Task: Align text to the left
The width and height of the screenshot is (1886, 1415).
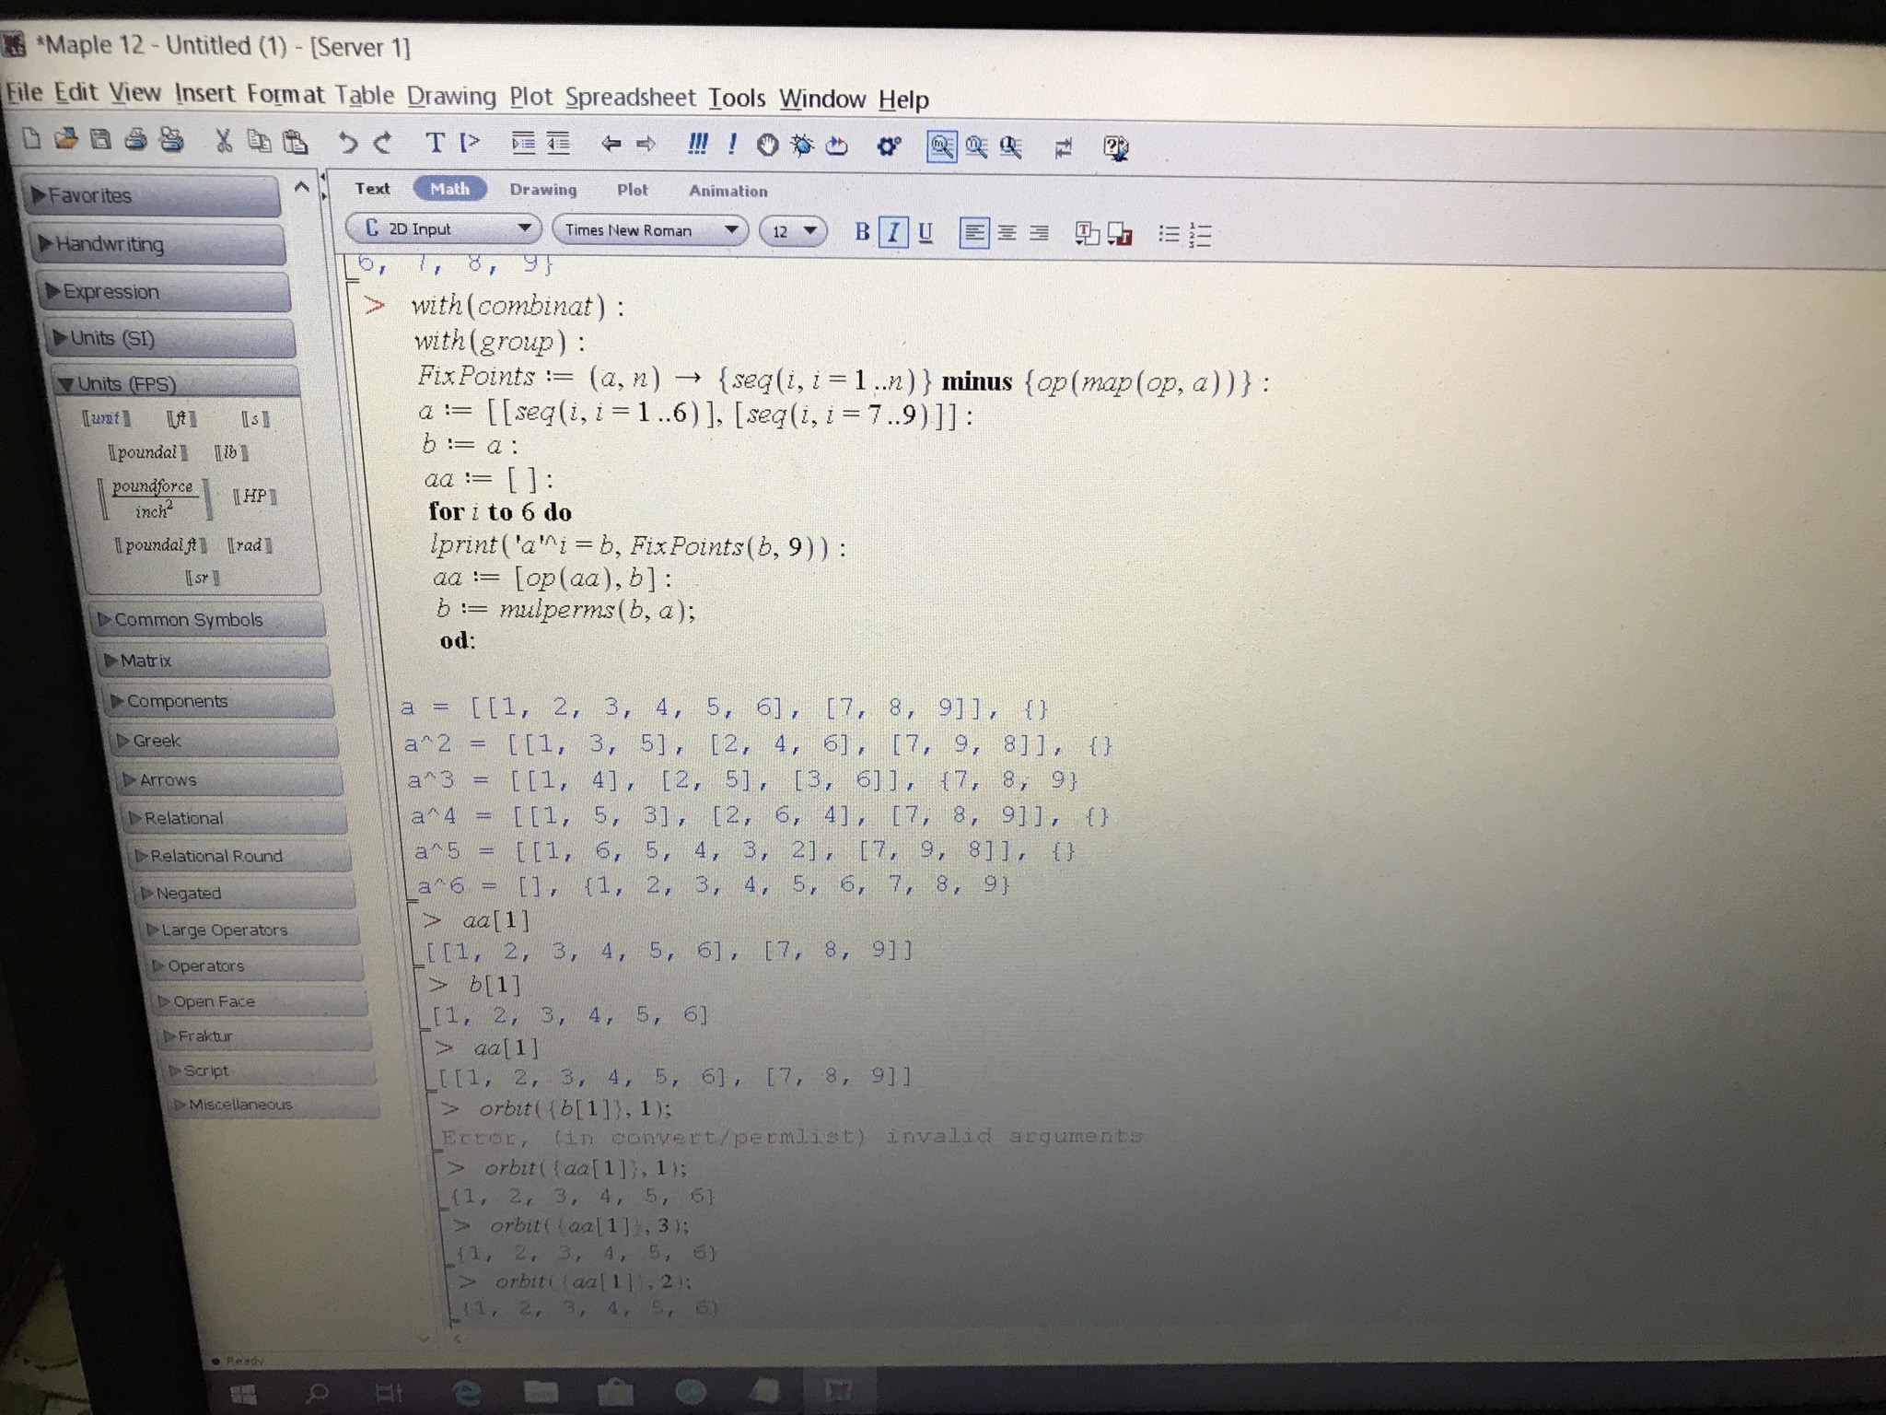Action: tap(974, 233)
